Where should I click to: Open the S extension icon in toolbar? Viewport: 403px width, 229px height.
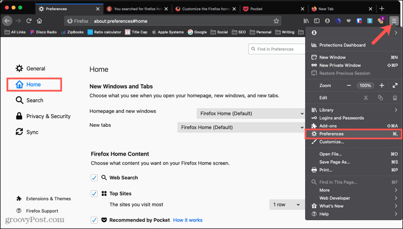370,21
